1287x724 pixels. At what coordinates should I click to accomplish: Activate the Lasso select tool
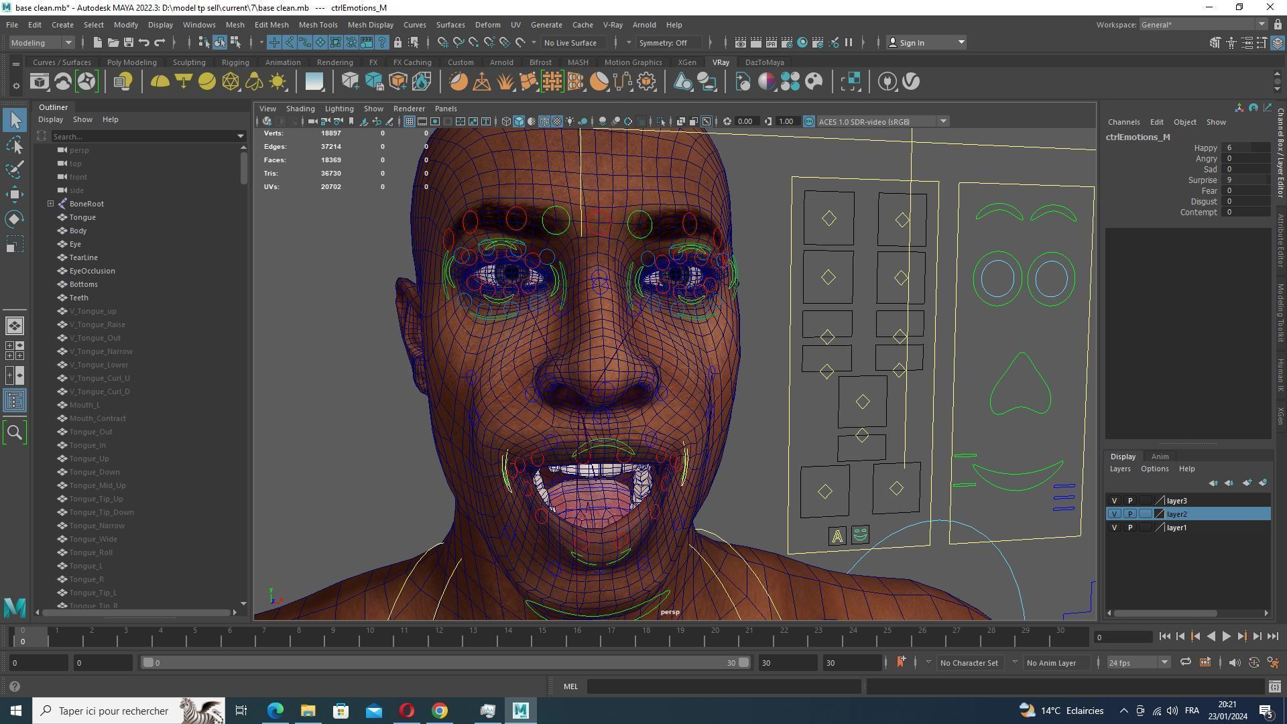(x=15, y=145)
